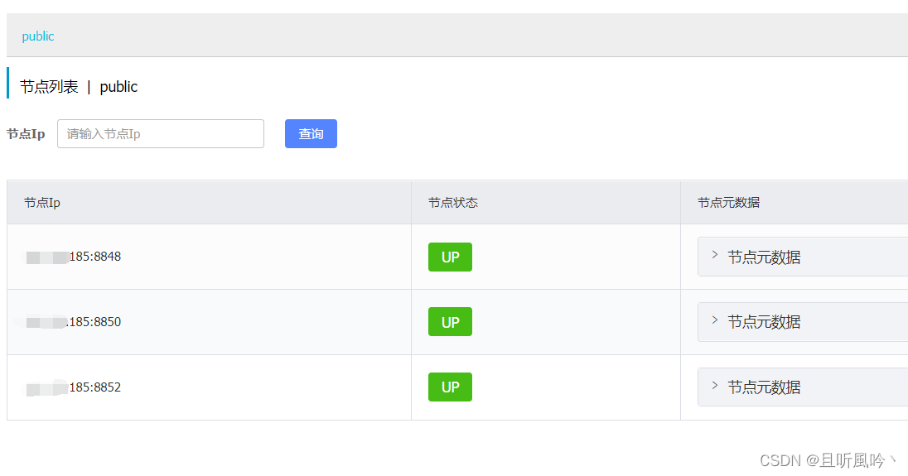
Task: Click the green UP badge for node 8848
Action: tap(450, 257)
